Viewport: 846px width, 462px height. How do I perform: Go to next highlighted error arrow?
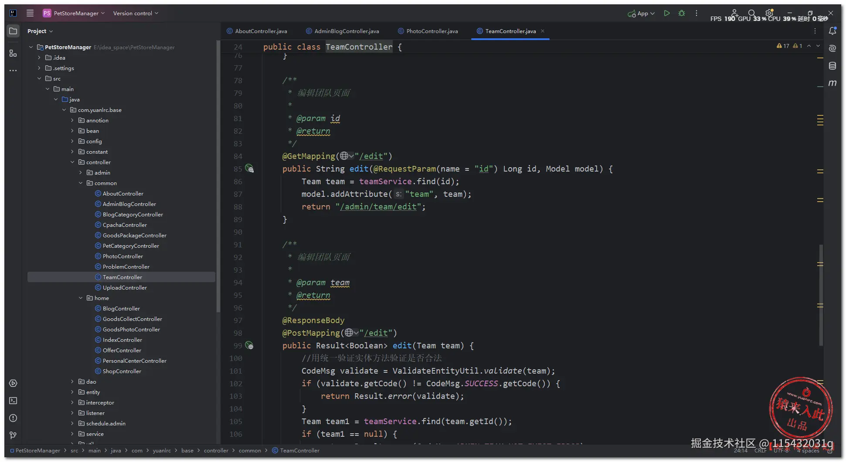818,46
